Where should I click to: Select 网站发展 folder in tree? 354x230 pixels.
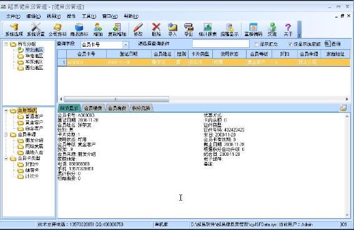click(34, 146)
